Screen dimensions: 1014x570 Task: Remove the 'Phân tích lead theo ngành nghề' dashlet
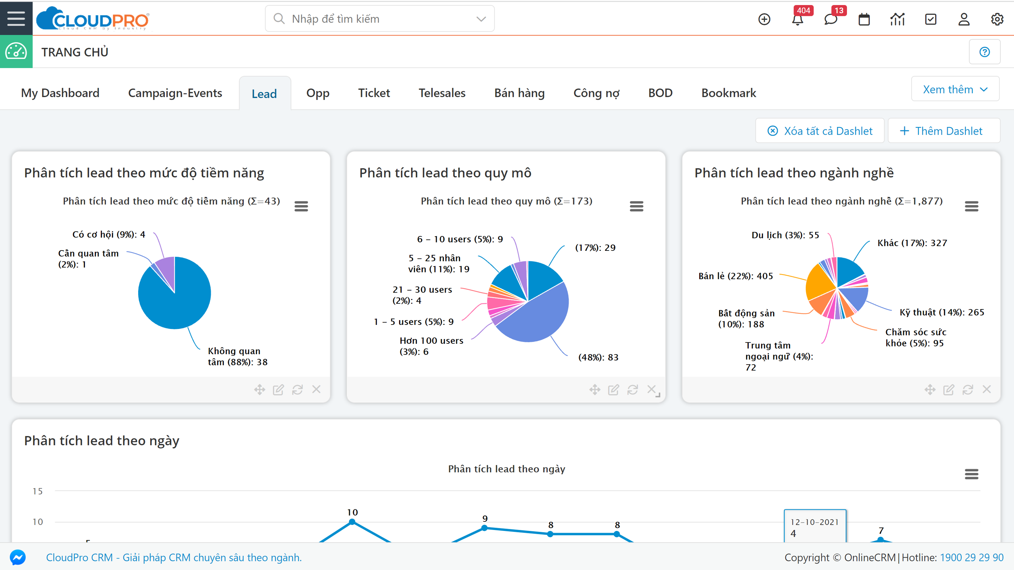click(x=987, y=390)
